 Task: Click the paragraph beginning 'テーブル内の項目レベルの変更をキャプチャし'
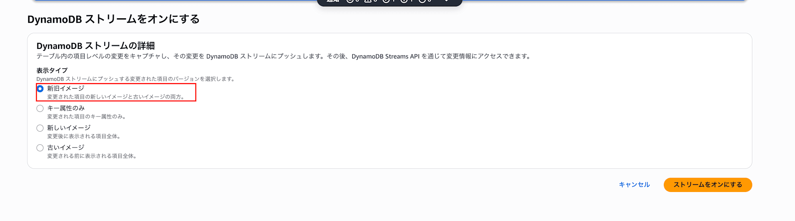coord(285,56)
